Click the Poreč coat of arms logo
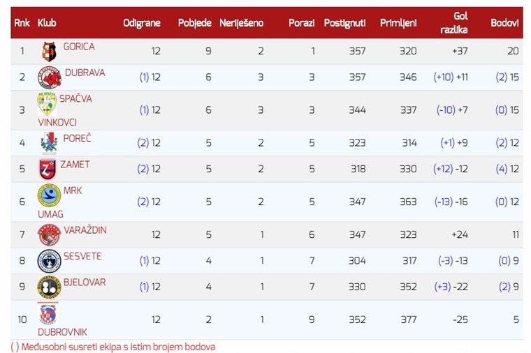Viewport: 531px width, 353px height. click(x=49, y=144)
